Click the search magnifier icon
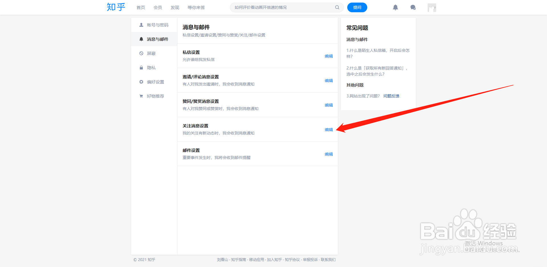The width and height of the screenshot is (547, 267). click(x=337, y=7)
